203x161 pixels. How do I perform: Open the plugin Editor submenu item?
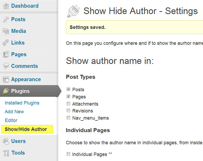[x=11, y=120]
